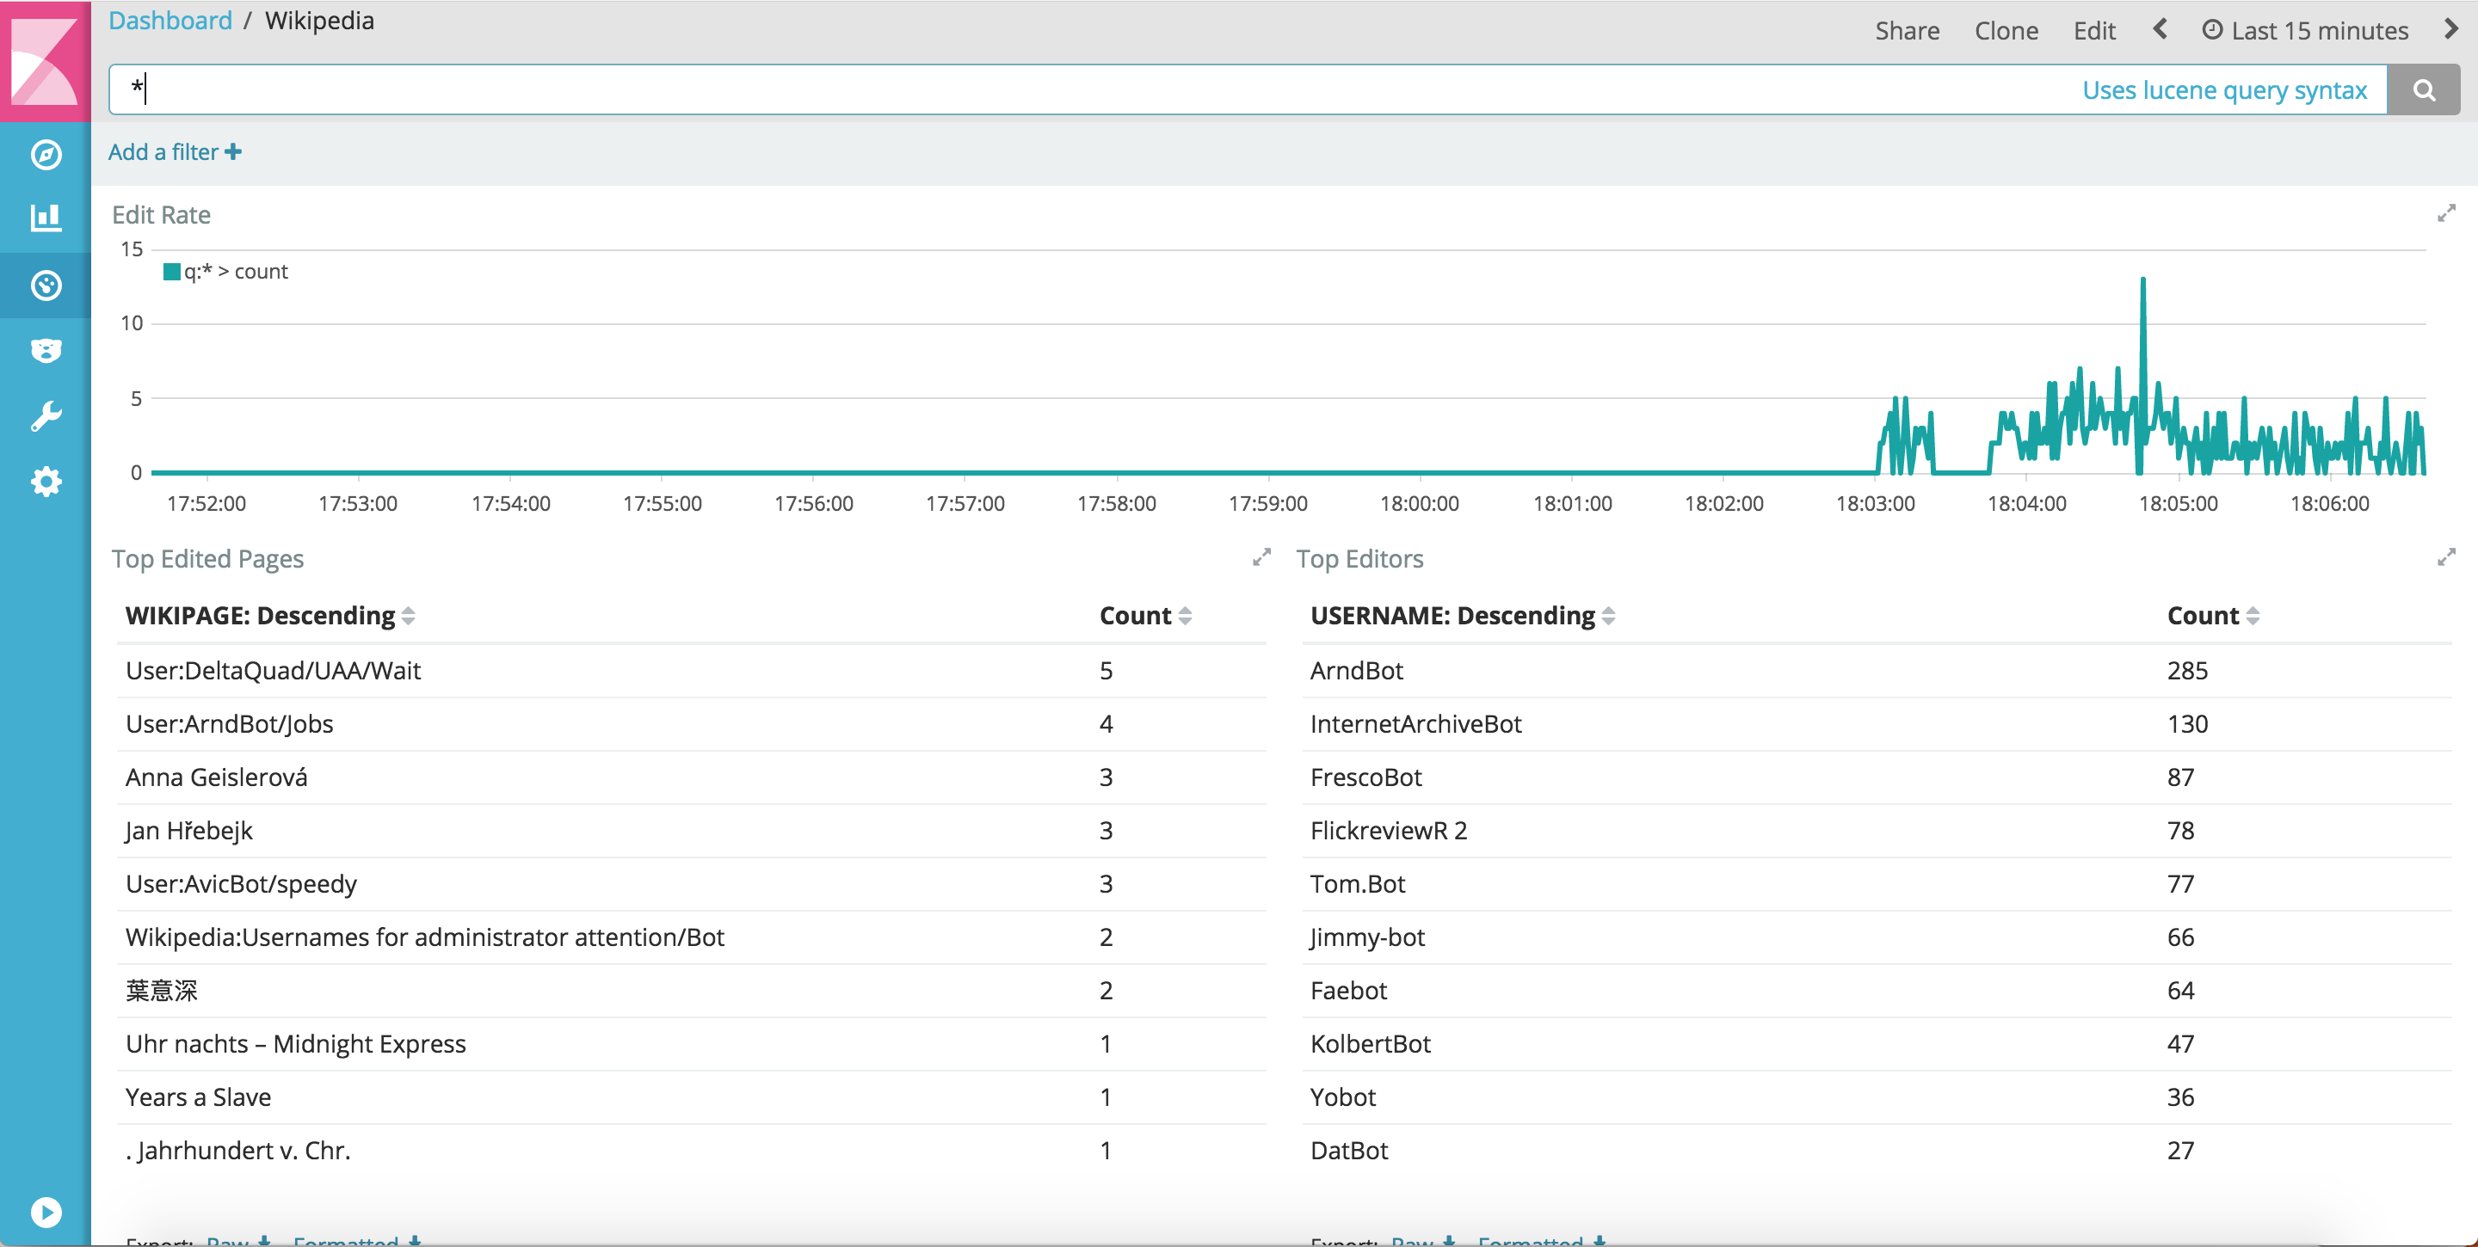
Task: Open the Clone option
Action: coord(2006,31)
